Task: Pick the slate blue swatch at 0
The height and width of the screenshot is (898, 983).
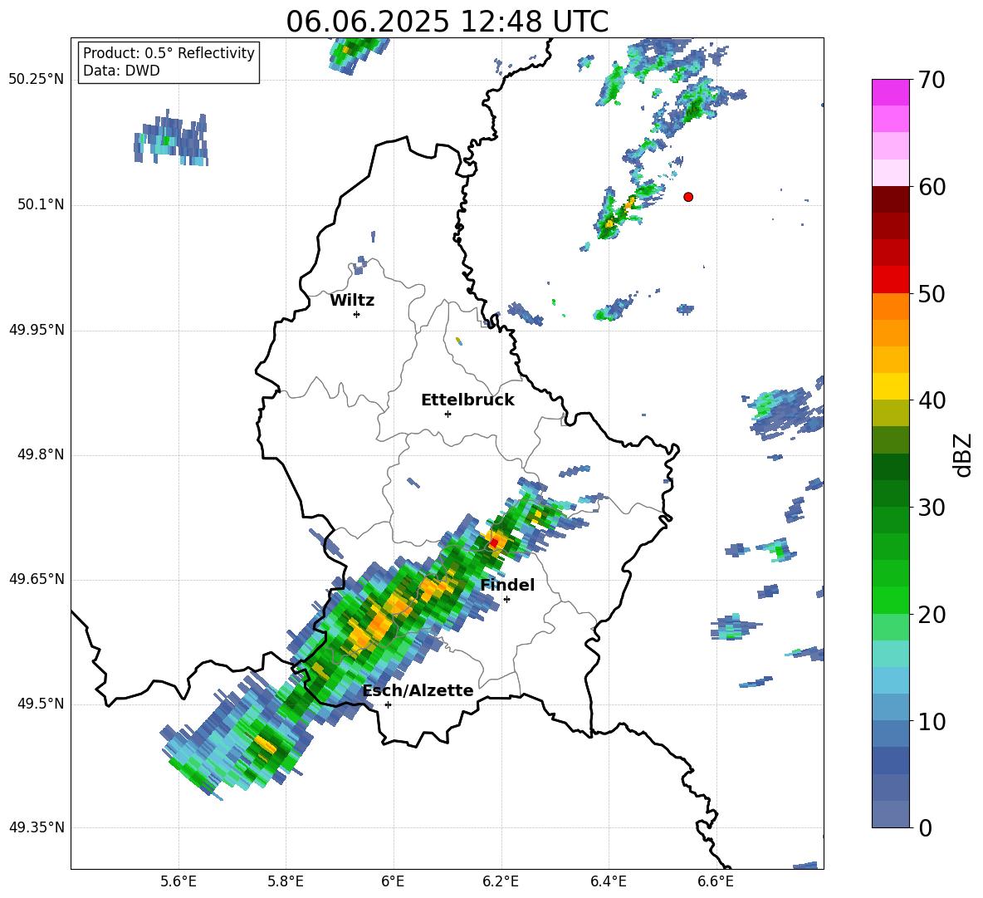Action: 890,814
